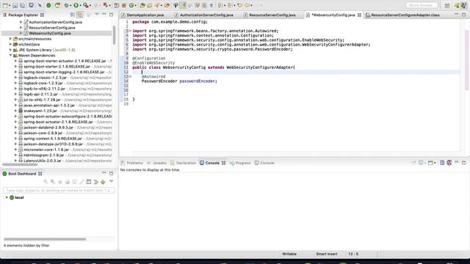This screenshot has height=264, width=470.
Task: Maximize the Package Explorer view
Action: [x=111, y=15]
